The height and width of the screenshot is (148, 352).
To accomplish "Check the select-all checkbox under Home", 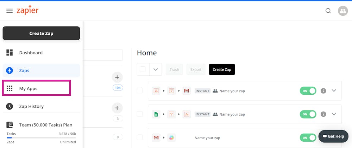I will coord(143,69).
